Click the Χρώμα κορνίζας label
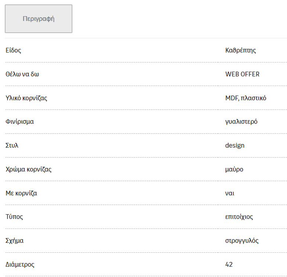 29,169
